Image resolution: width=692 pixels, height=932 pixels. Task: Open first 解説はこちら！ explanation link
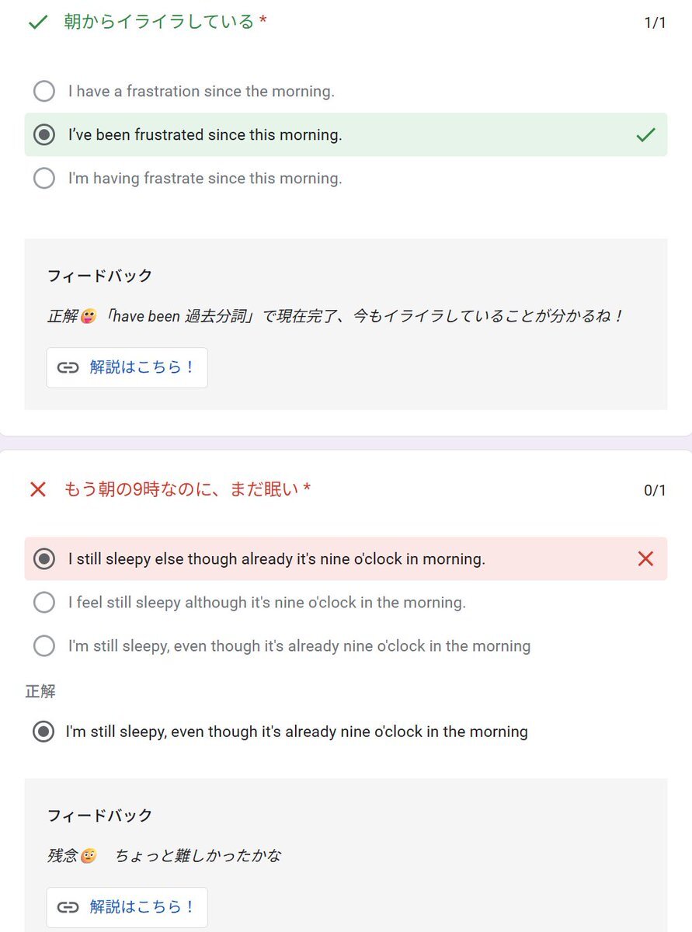[127, 367]
